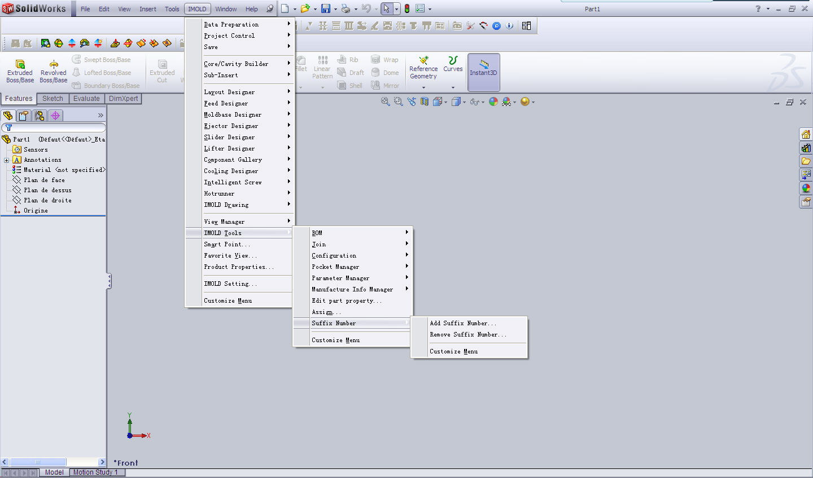813x478 pixels.
Task: Select IMOLD Setting menu entry
Action: point(240,284)
